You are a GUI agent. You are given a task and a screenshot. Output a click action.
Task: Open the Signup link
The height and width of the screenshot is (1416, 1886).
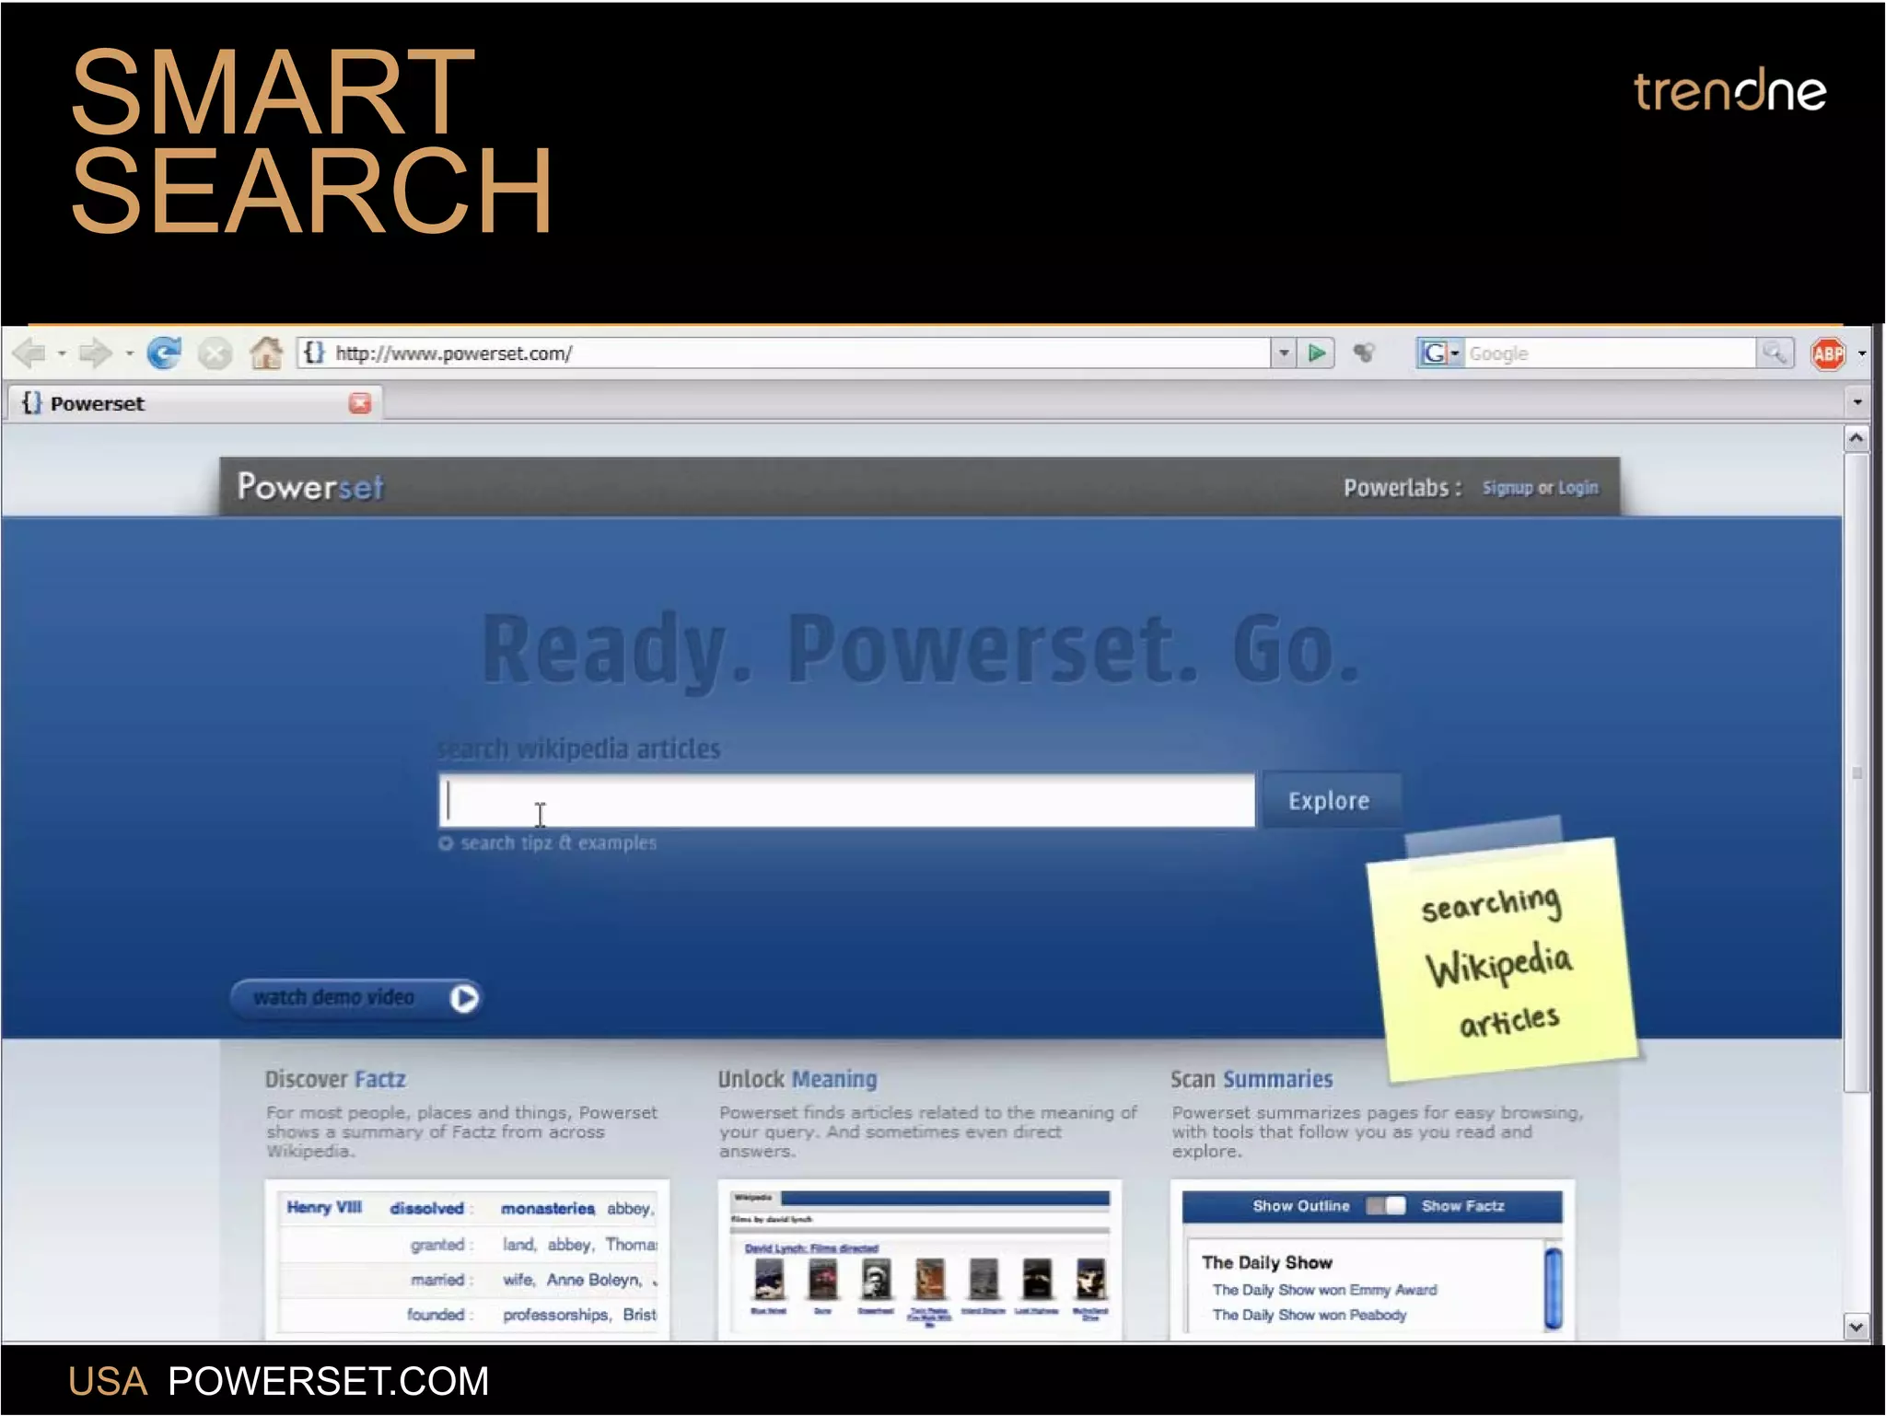[x=1508, y=488]
